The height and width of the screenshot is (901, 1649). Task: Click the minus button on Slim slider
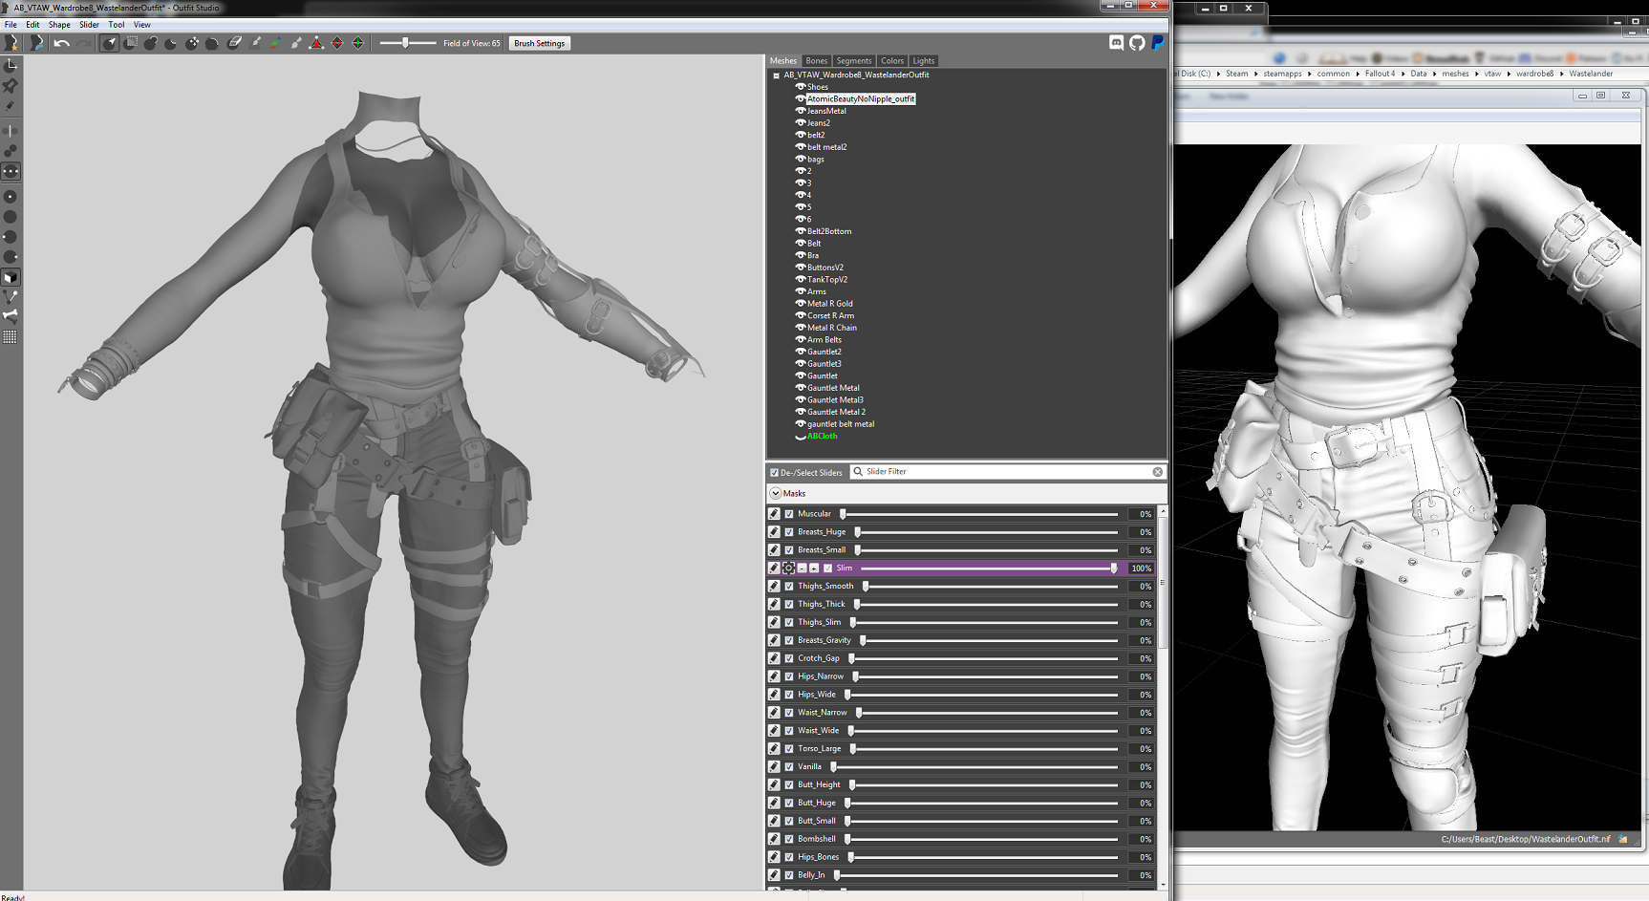tap(802, 568)
